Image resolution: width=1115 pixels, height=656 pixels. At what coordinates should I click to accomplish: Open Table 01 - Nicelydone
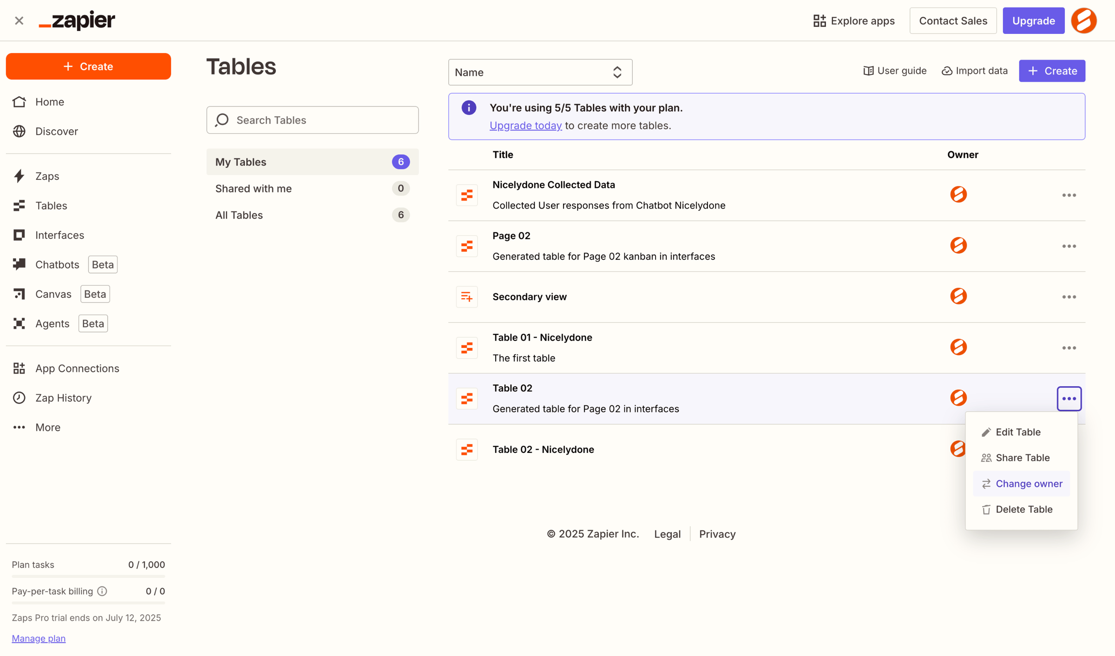(542, 337)
